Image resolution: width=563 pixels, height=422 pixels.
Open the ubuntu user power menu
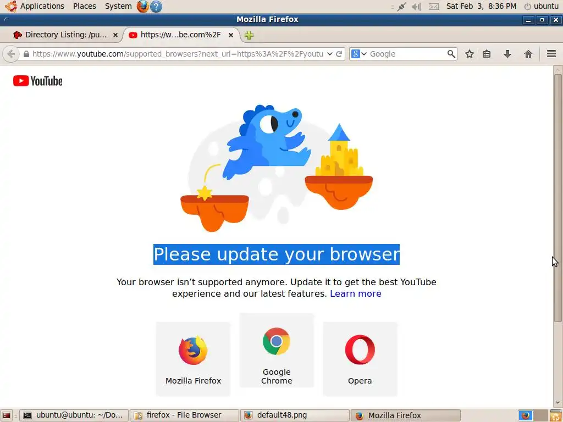click(542, 6)
